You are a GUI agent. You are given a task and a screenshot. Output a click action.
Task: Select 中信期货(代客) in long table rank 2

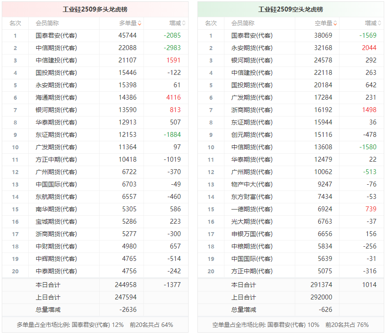56,48
